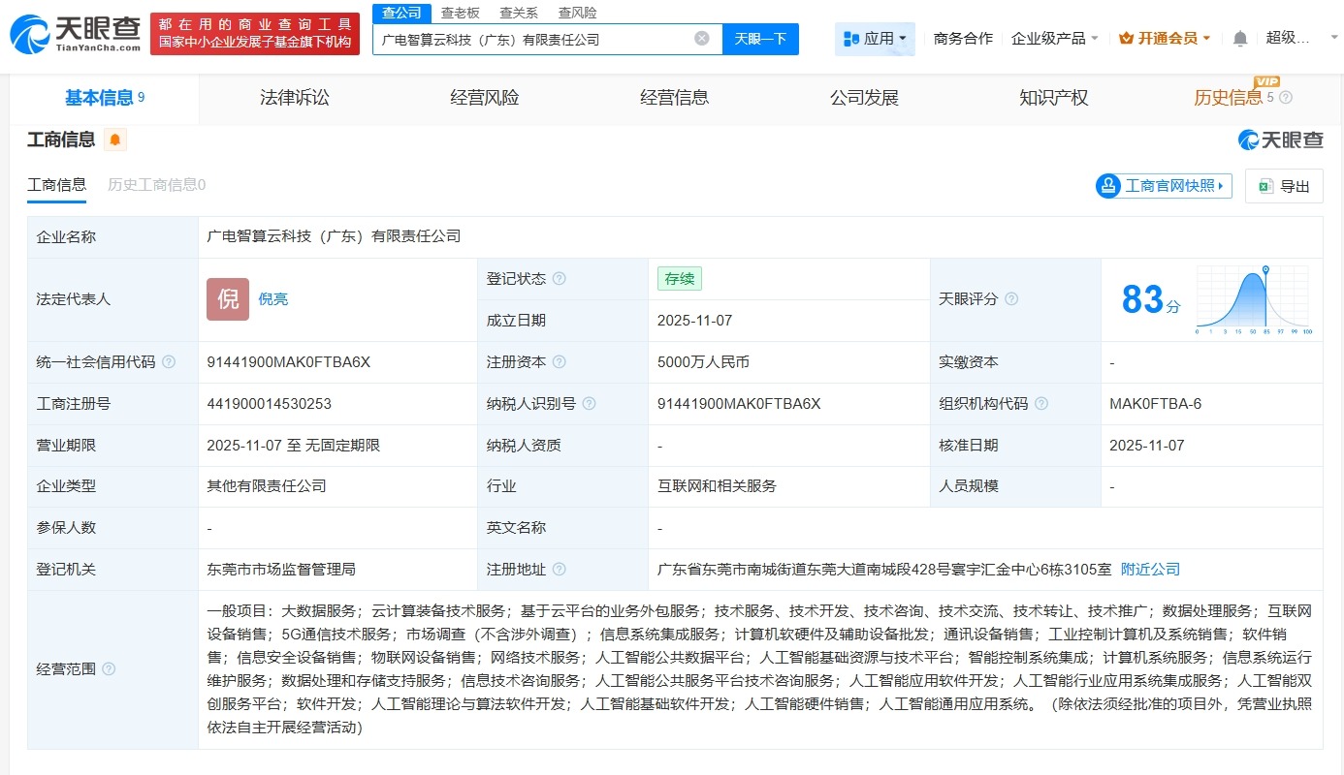Open legal representative 倪亮 profile link
The image size is (1344, 775).
pyautogui.click(x=273, y=298)
